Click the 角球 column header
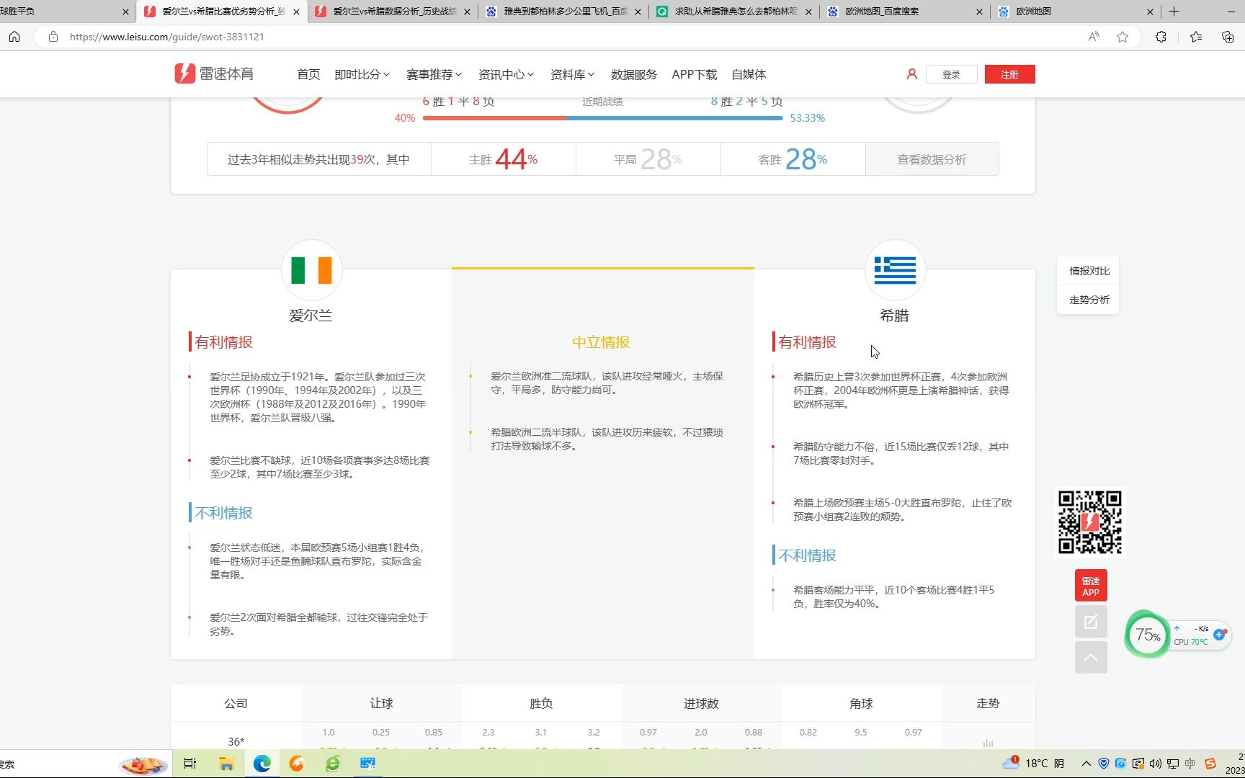 tap(861, 703)
